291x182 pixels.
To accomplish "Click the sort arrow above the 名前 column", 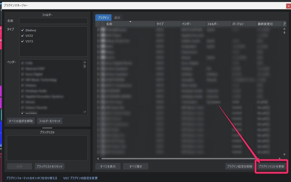I will pos(130,22).
